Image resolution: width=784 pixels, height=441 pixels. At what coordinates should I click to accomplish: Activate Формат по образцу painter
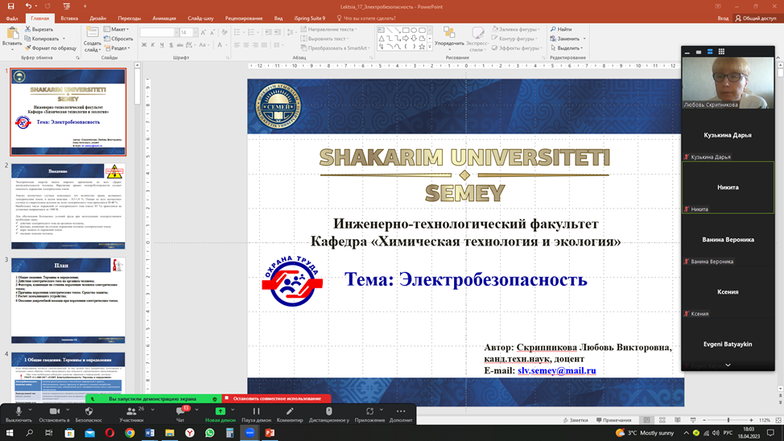[51, 48]
